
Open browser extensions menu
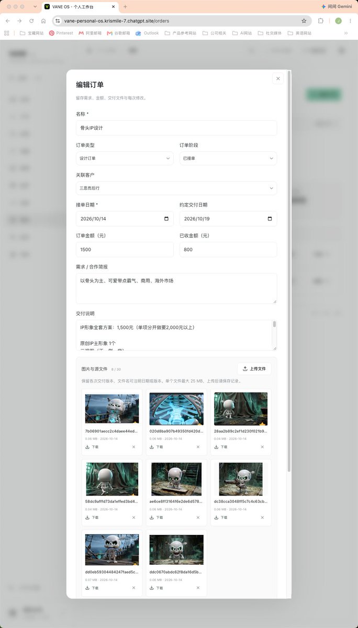321,20
